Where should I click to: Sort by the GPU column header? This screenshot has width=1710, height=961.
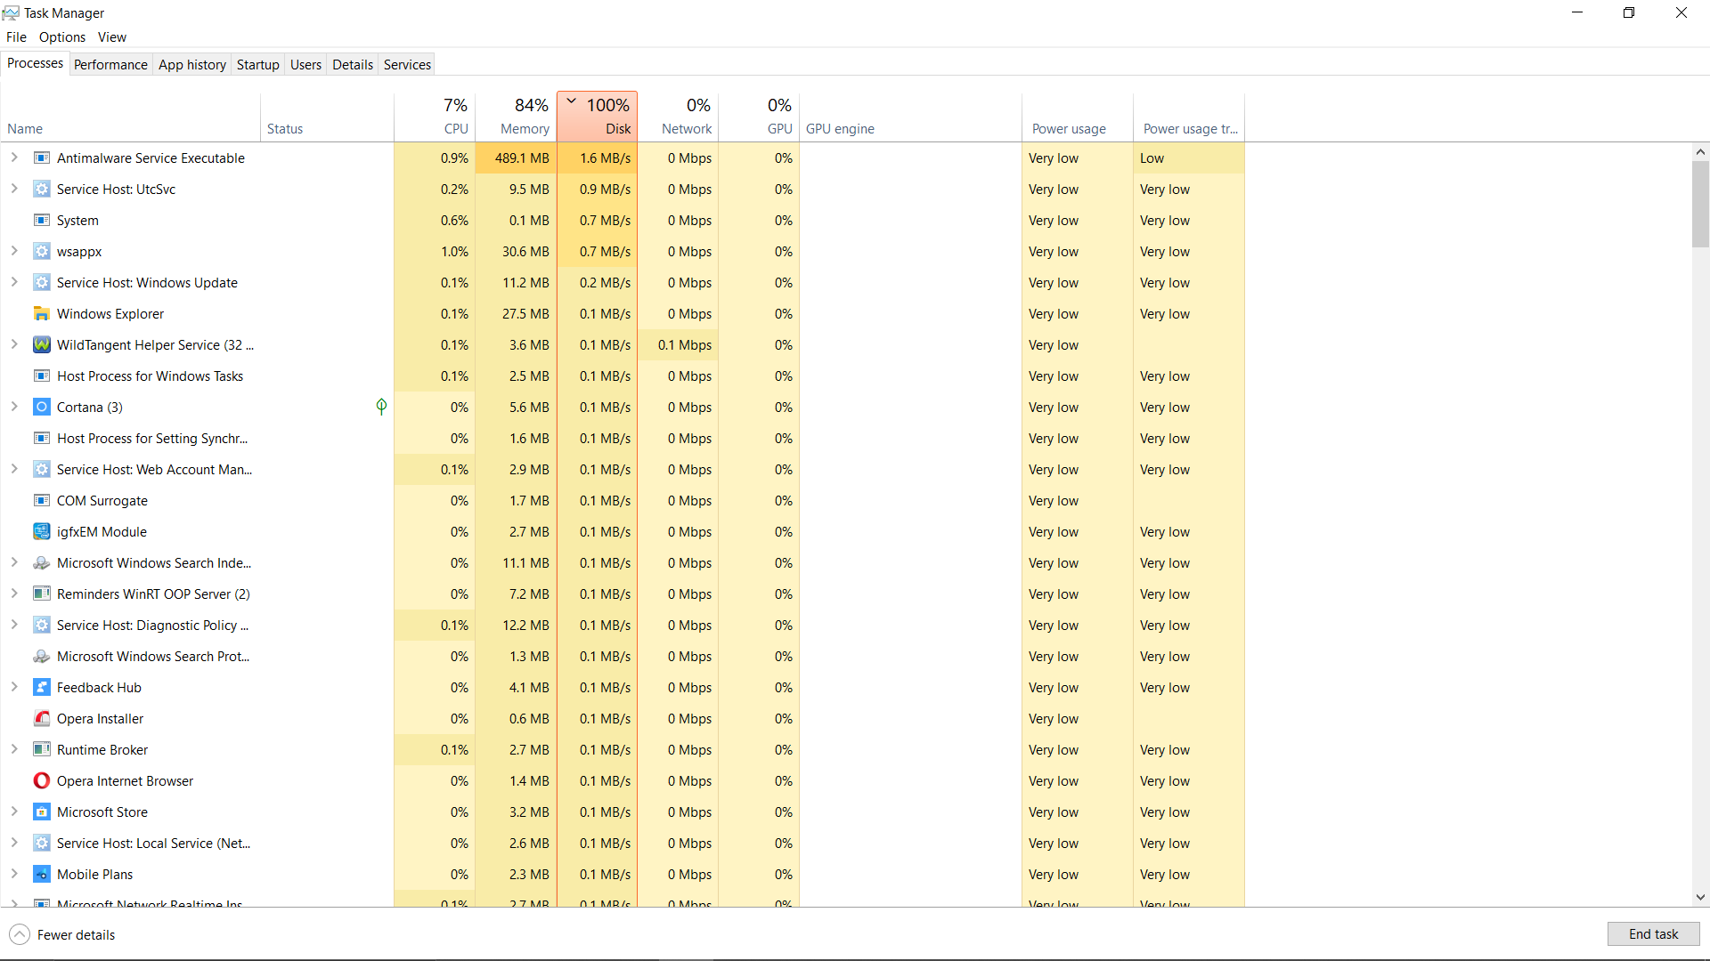759,117
